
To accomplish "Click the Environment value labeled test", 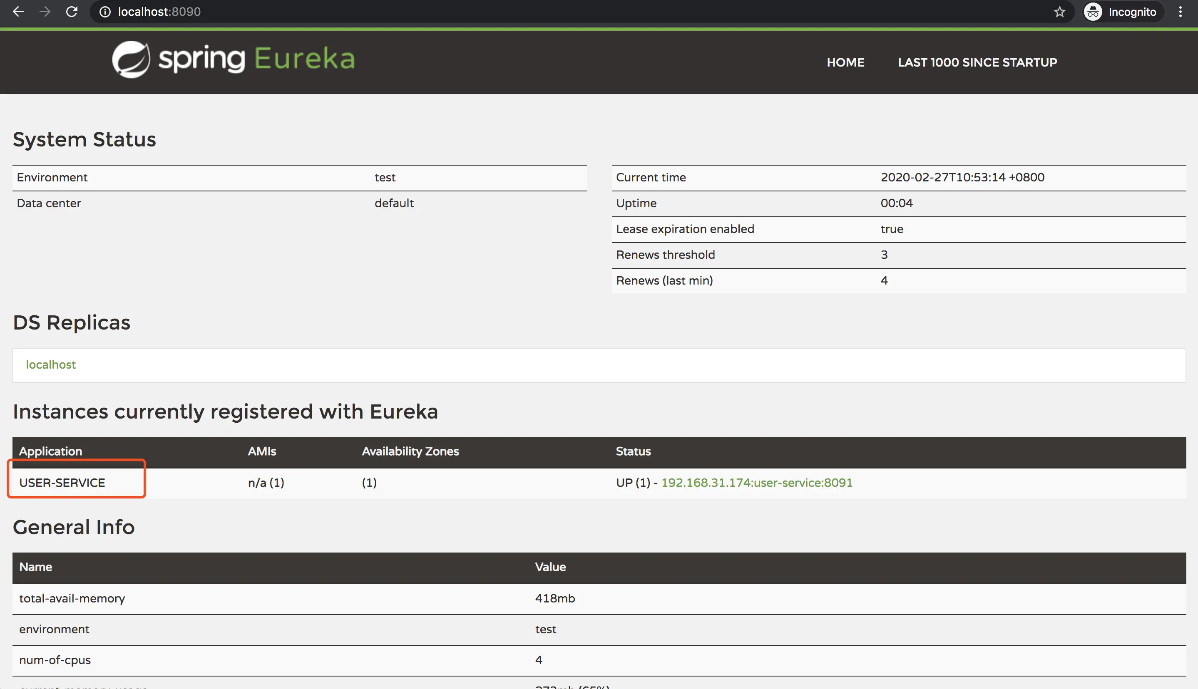I will pyautogui.click(x=385, y=177).
